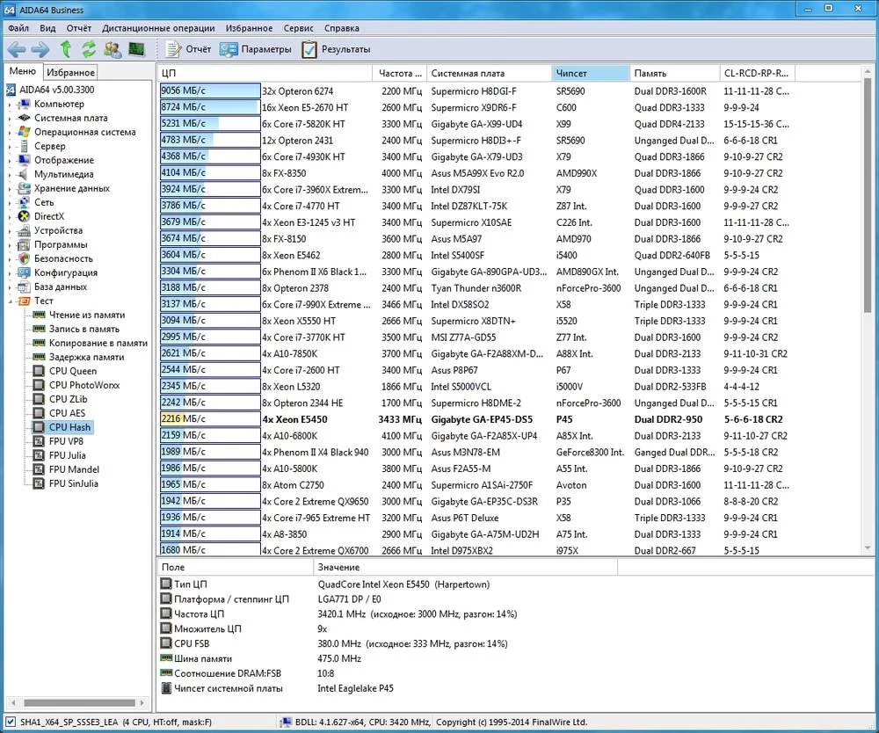The width and height of the screenshot is (879, 733).
Task: Go up one level with green arrow
Action: [65, 49]
